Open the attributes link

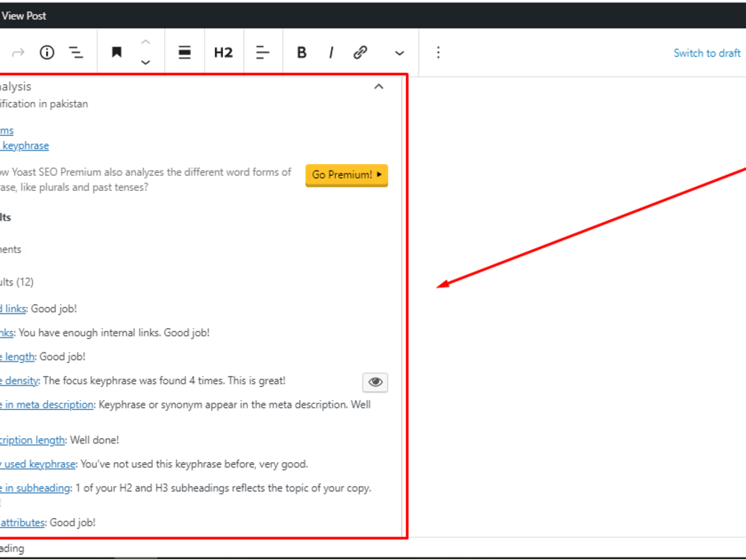[22, 522]
